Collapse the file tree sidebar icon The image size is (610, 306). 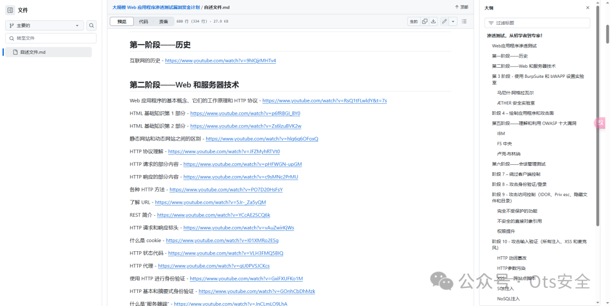tap(10, 10)
